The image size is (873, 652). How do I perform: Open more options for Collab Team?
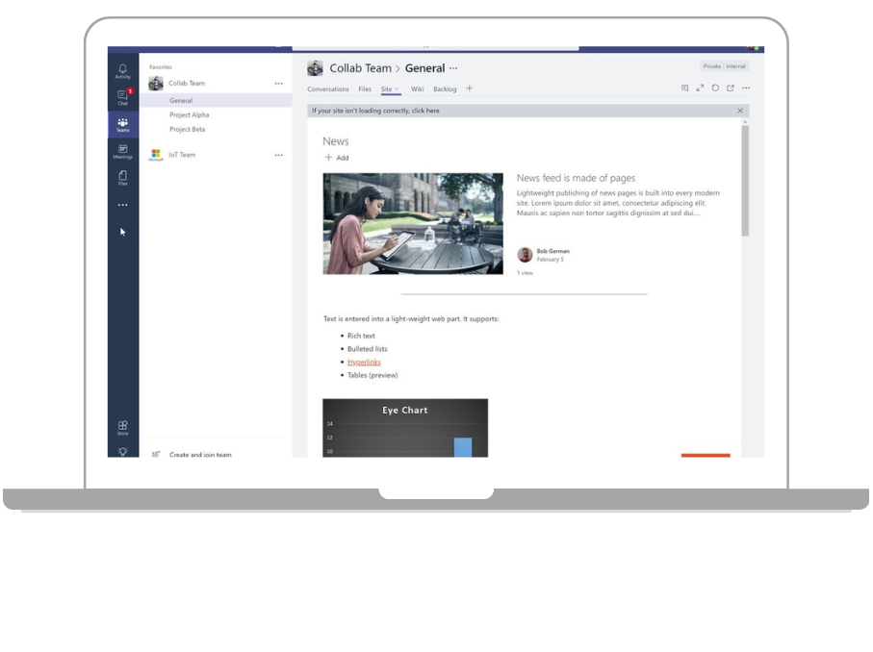click(279, 83)
